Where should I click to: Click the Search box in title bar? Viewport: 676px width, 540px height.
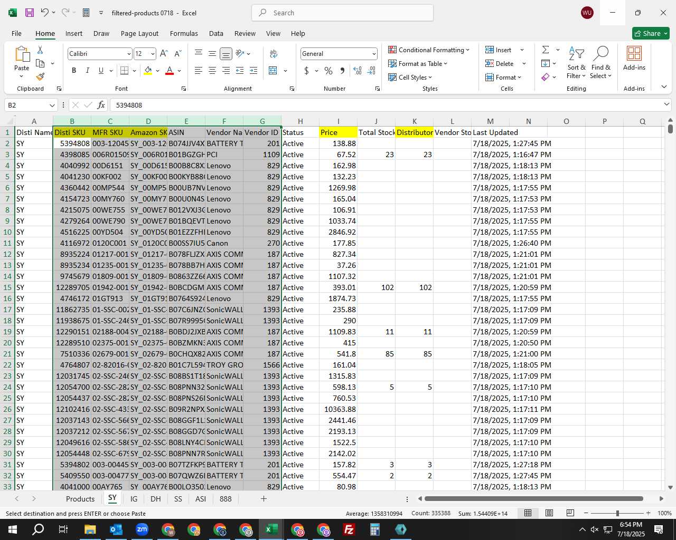pyautogui.click(x=342, y=13)
